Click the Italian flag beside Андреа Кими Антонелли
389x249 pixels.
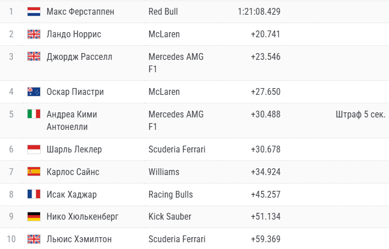(x=34, y=114)
